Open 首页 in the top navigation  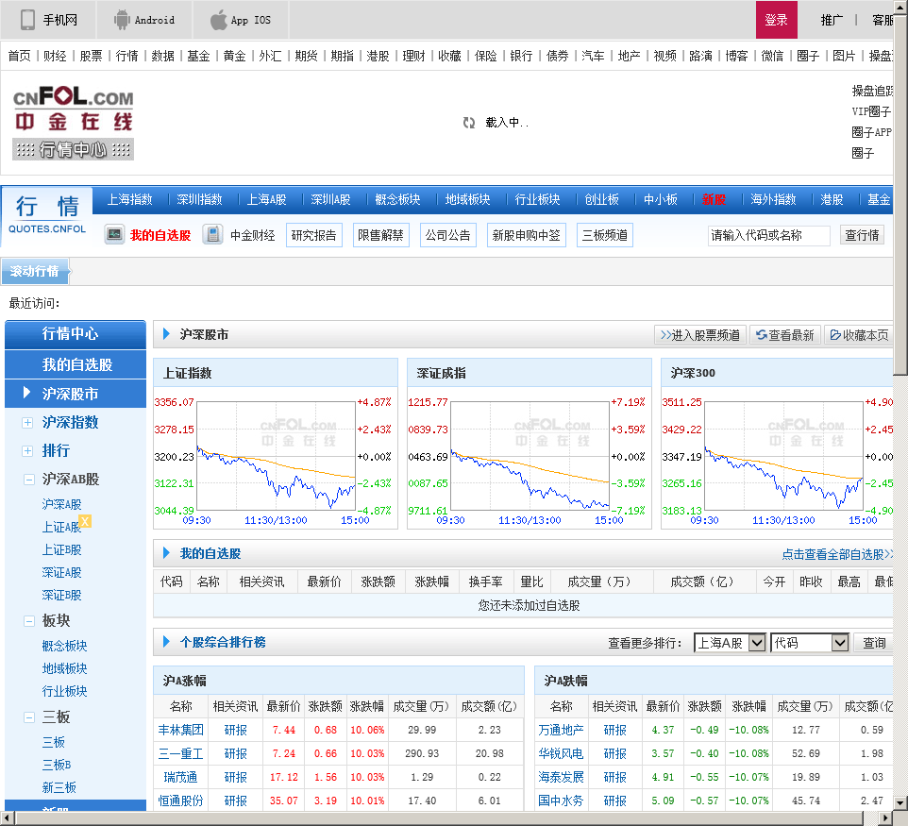coord(19,56)
